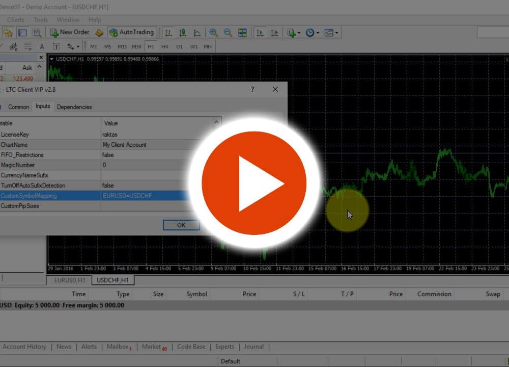This screenshot has width=509, height=367.
Task: Switch to the Common tab in dialog
Action: [x=18, y=107]
